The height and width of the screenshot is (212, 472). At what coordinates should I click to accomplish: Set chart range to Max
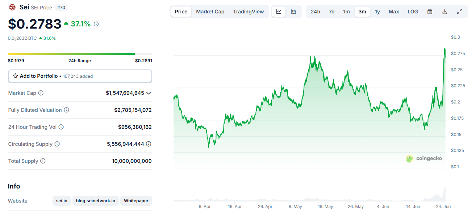394,12
